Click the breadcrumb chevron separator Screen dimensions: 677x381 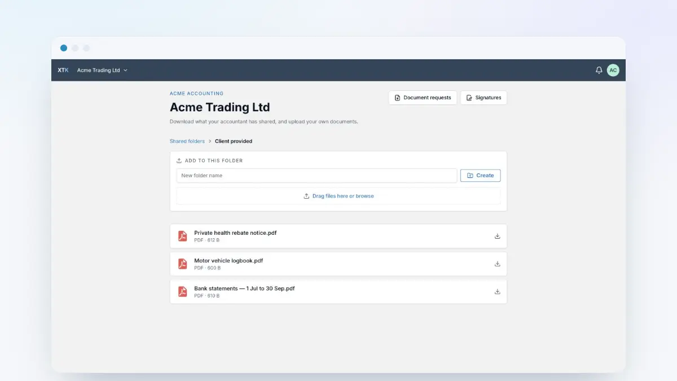(x=210, y=141)
